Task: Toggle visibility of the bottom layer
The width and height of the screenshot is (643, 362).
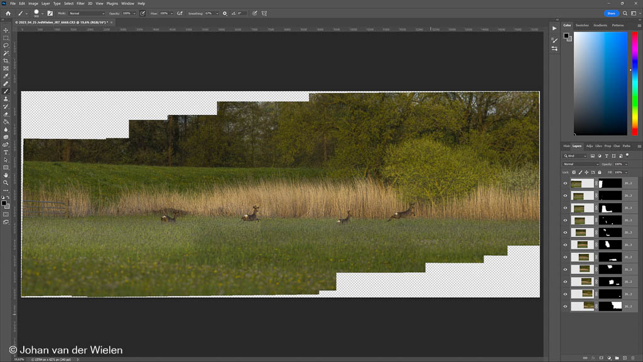Action: [x=565, y=306]
